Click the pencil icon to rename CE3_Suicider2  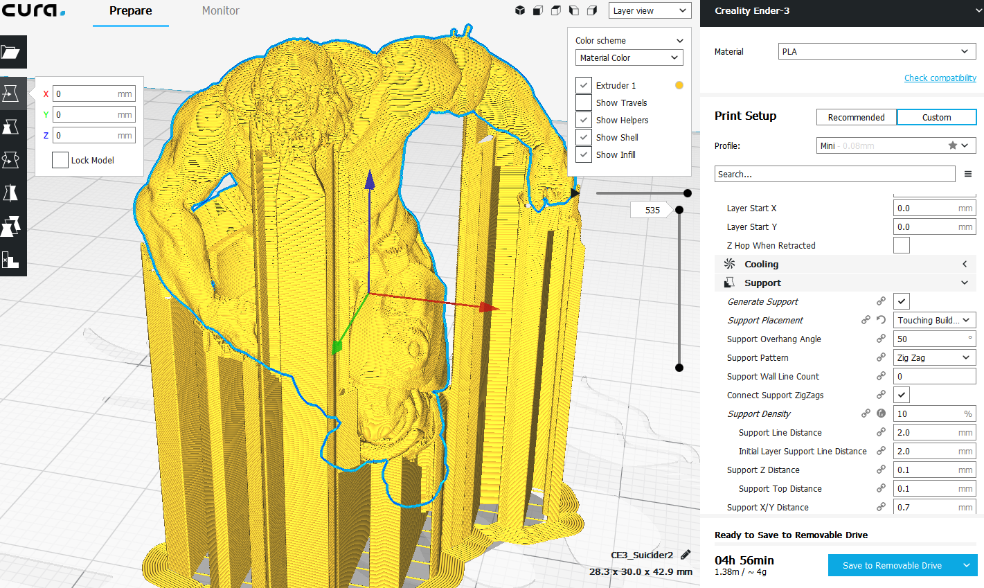click(x=686, y=554)
